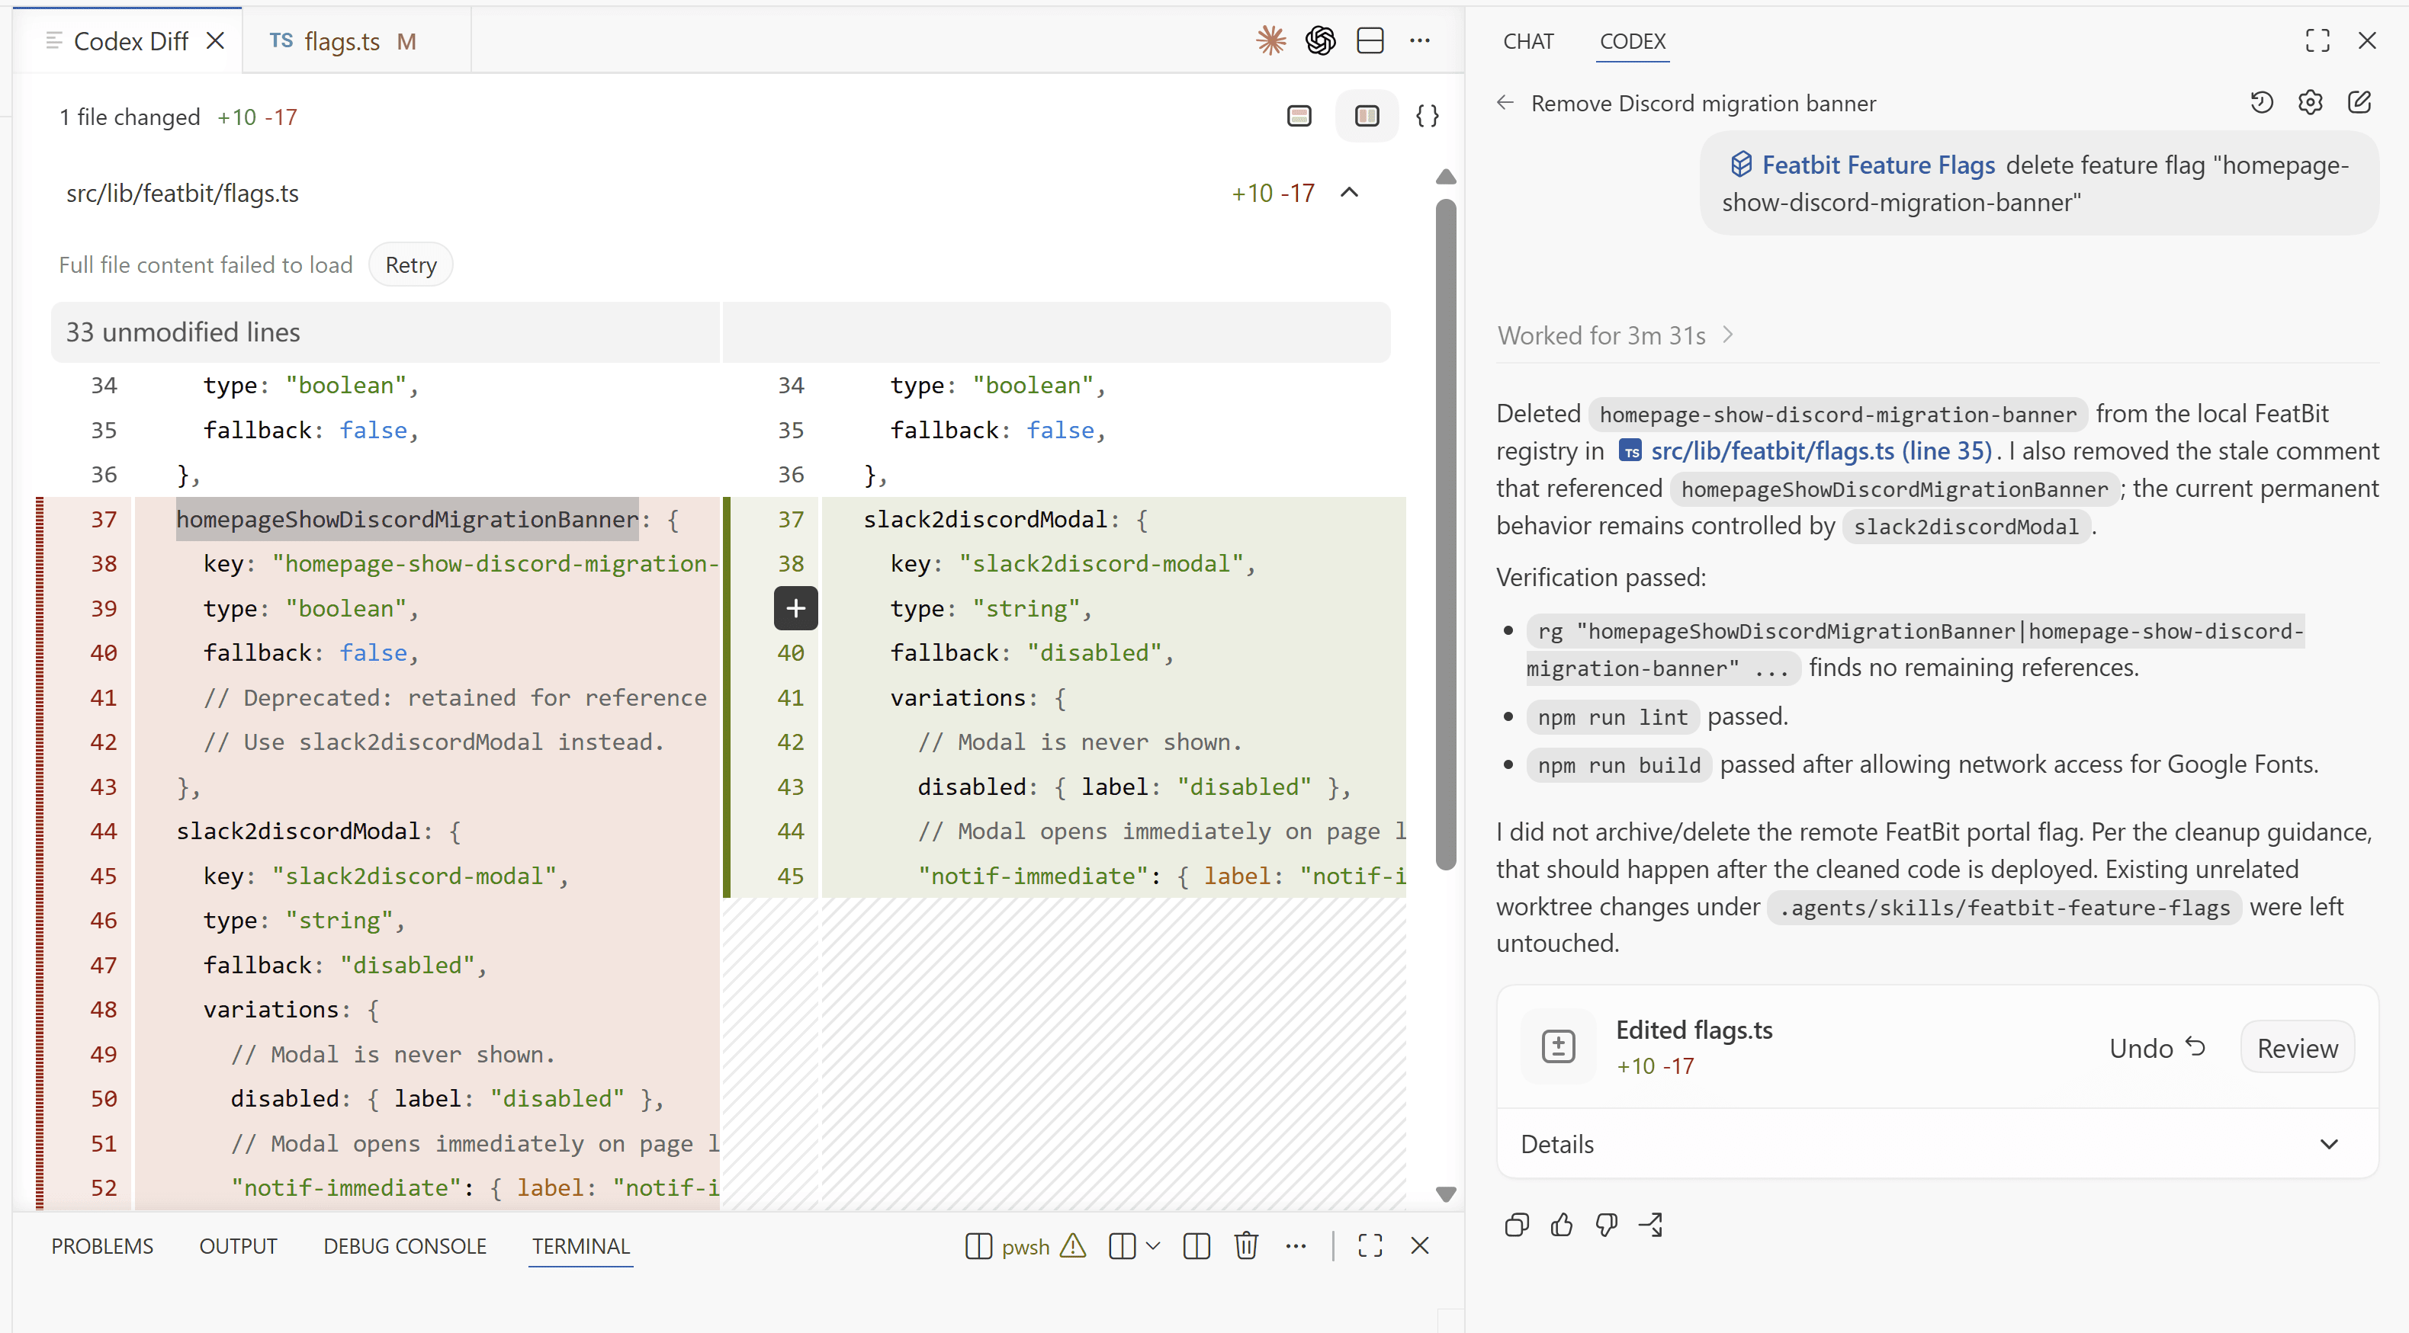
Task: Maximize the Codex side panel
Action: pos(2317,40)
